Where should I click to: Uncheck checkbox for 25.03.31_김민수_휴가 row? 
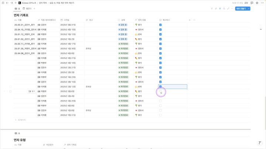pos(160,25)
